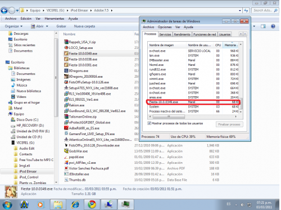Click the process list horizontal scrollbar
281x210 pixels.
pos(192,117)
